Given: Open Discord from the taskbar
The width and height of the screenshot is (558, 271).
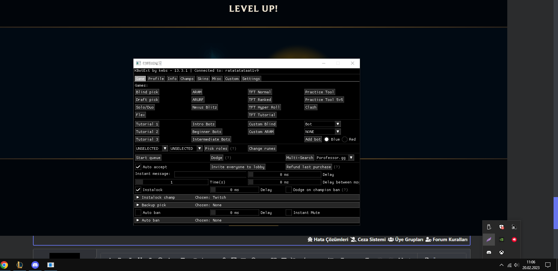Looking at the screenshot, I should [x=35, y=265].
